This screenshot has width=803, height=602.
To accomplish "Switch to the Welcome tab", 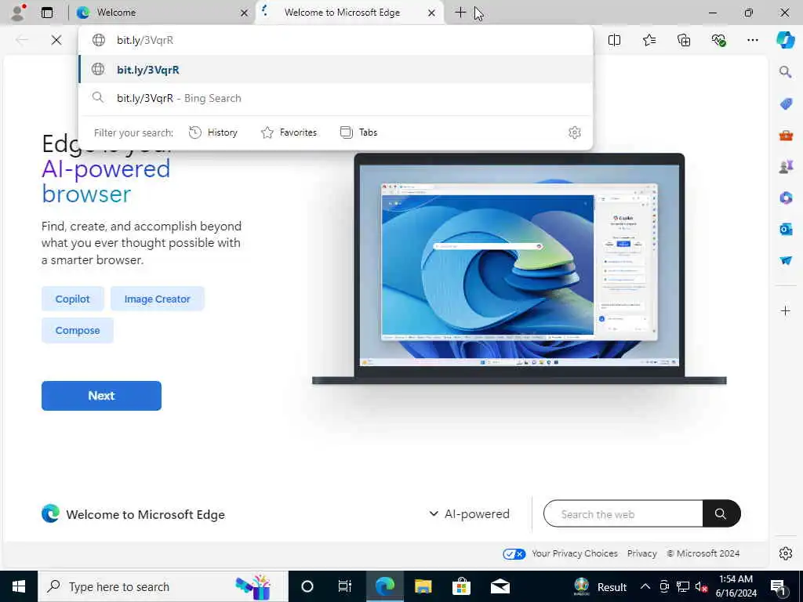I will coord(162,13).
